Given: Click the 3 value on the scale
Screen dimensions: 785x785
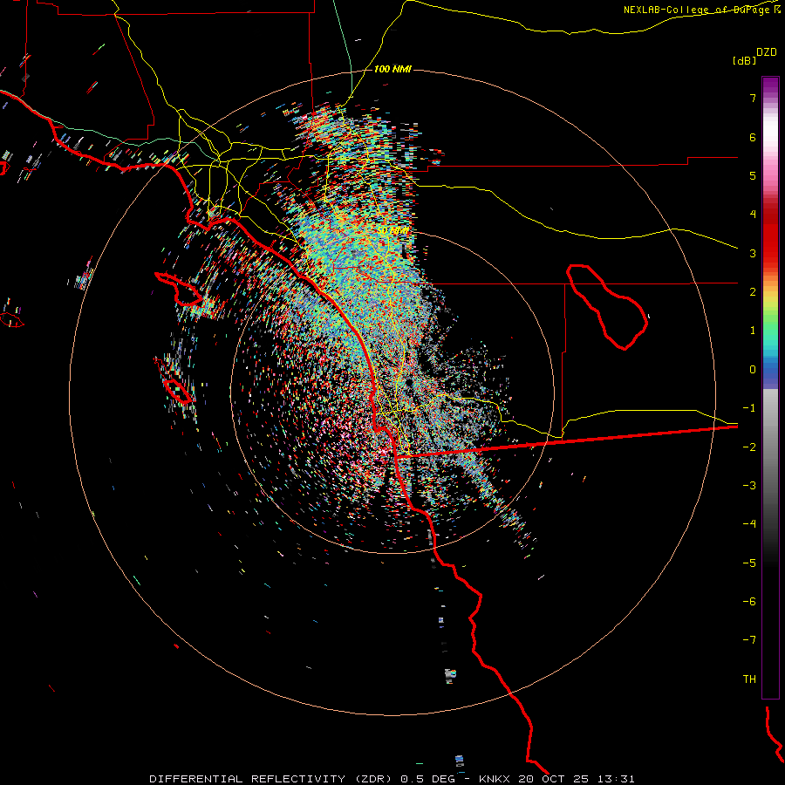Looking at the screenshot, I should 753,253.
